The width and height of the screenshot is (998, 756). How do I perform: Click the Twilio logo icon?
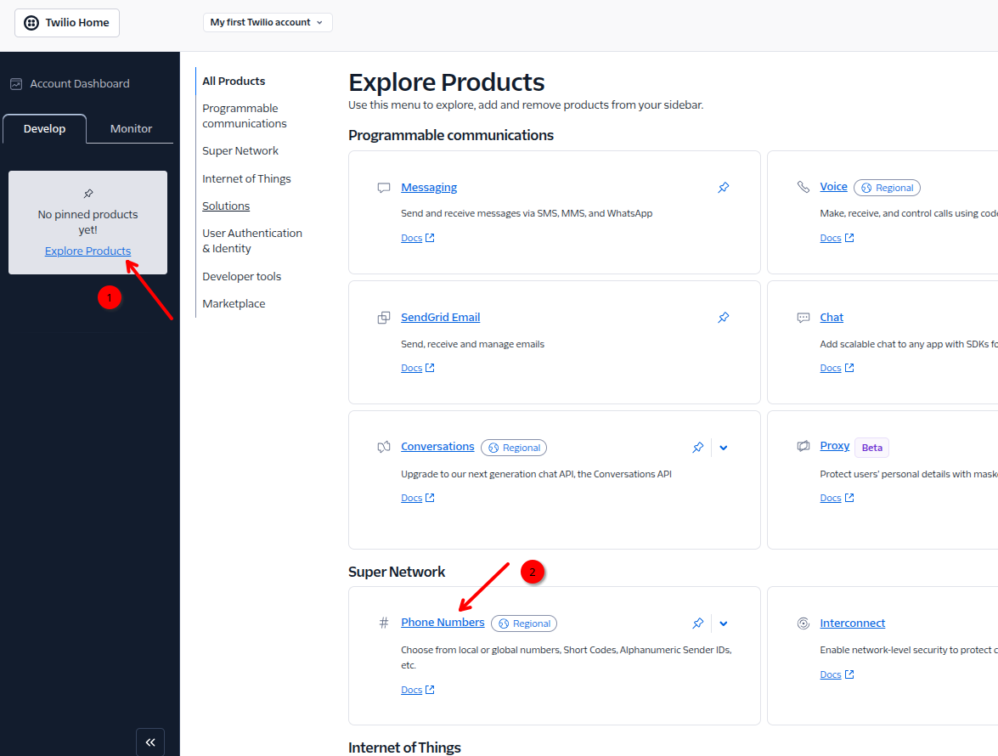(x=31, y=22)
